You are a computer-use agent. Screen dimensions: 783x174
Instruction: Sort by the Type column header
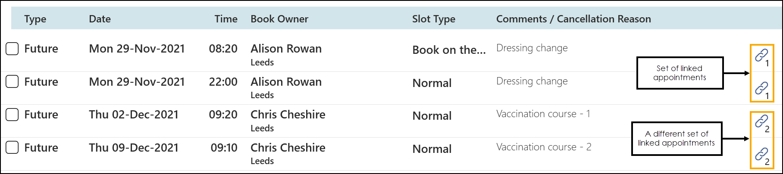35,19
